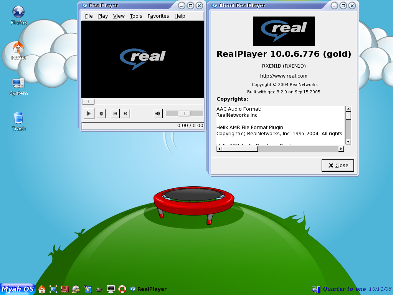Click the RealPlayer window menu icon
The image size is (393, 295).
click(84, 5)
